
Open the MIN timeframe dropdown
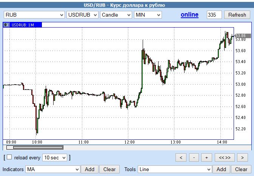148,15
